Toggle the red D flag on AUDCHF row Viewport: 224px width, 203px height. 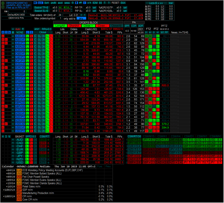pos(6,40)
